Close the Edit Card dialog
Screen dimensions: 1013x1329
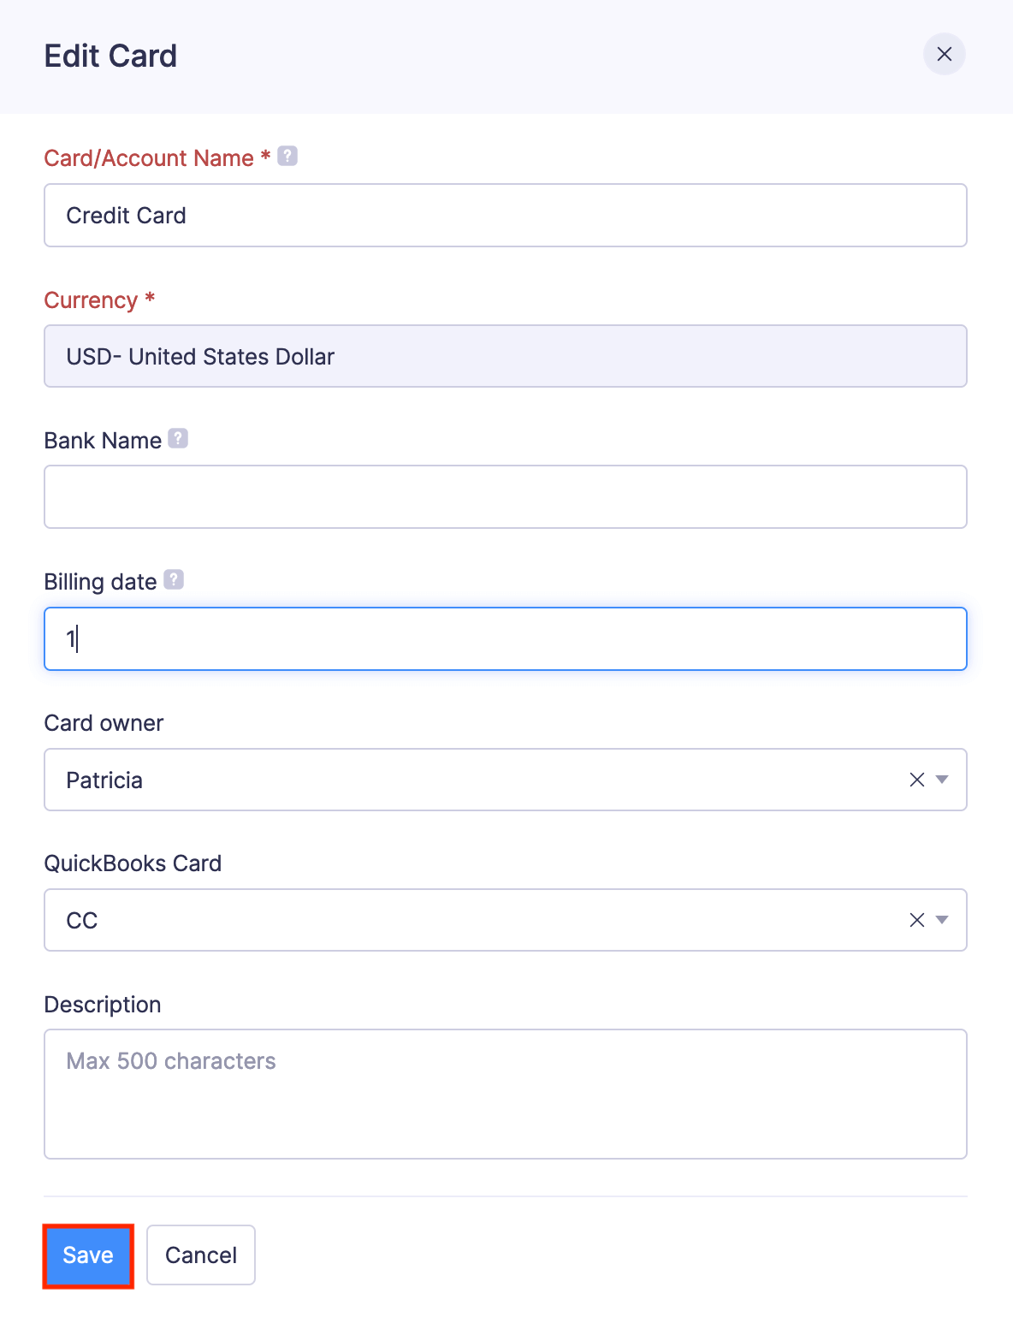(944, 54)
